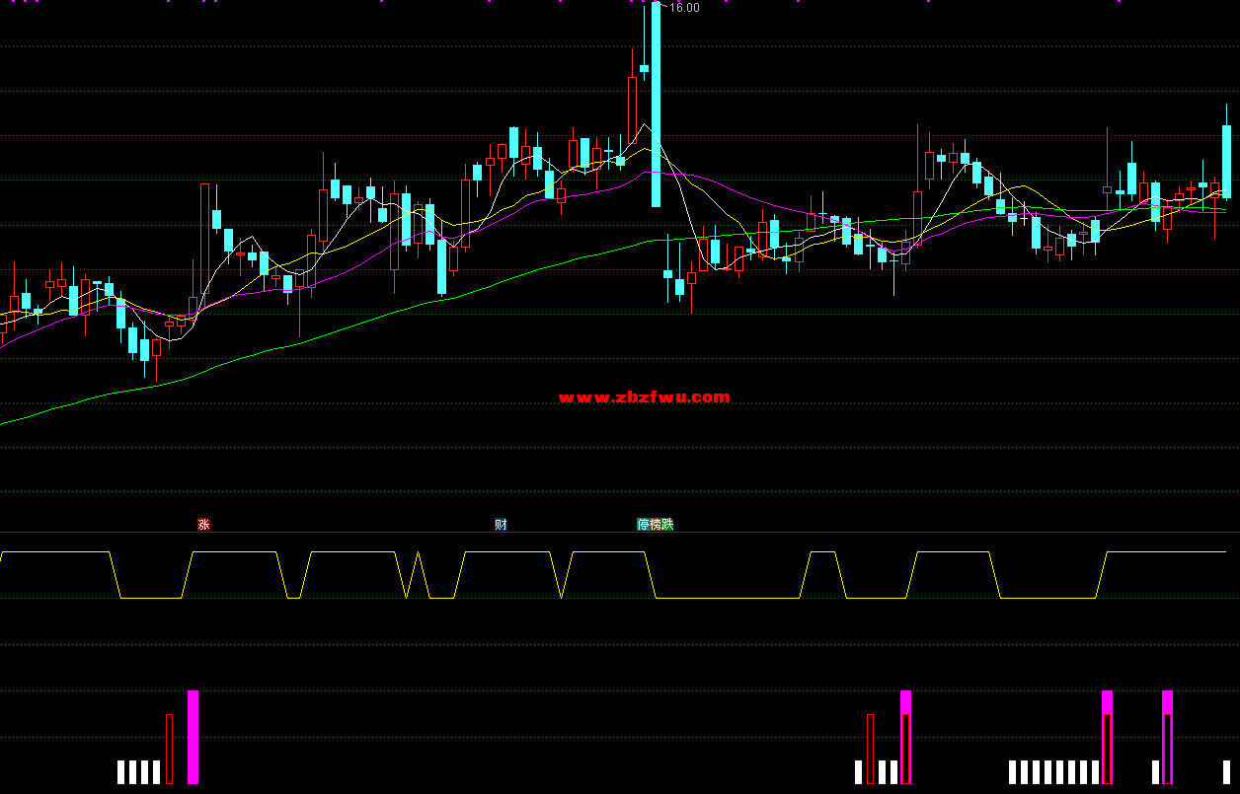Select the 停 event marker icon
The width and height of the screenshot is (1240, 794).
[x=643, y=525]
